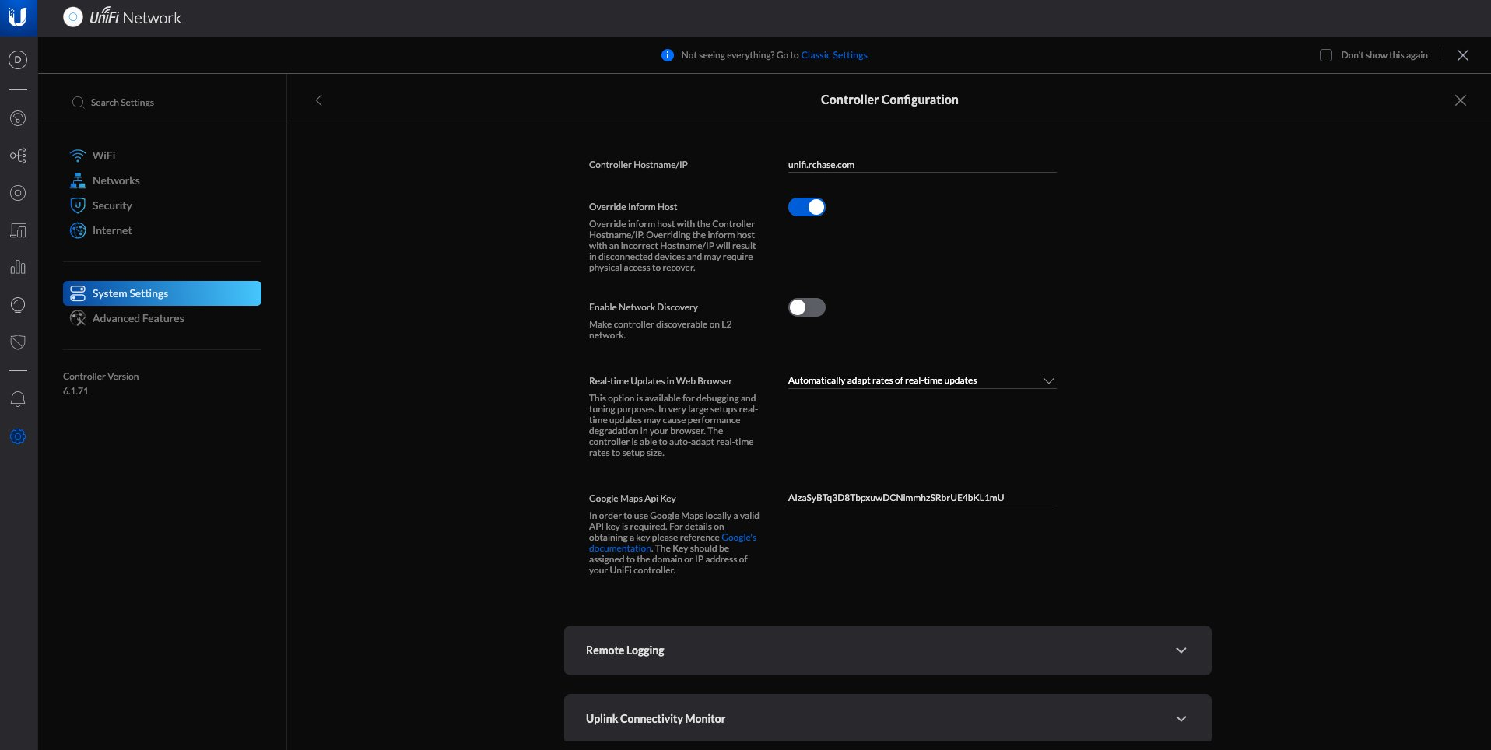Open the Real-time Updates dropdown
Viewport: 1491px width, 750px height.
[922, 380]
